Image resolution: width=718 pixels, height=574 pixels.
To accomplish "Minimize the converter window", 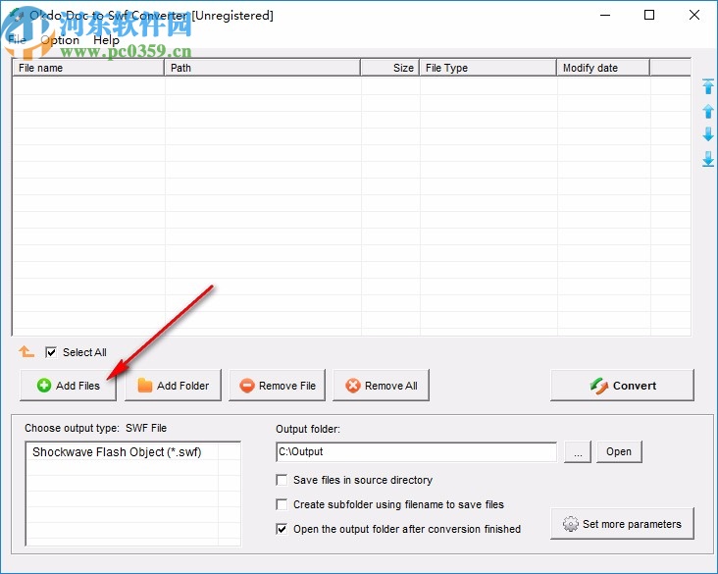I will coord(605,15).
